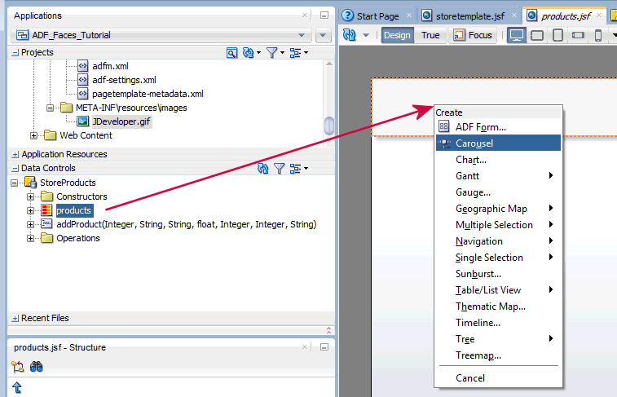Click the binoculars find icon in the Structure panel

pos(36,367)
